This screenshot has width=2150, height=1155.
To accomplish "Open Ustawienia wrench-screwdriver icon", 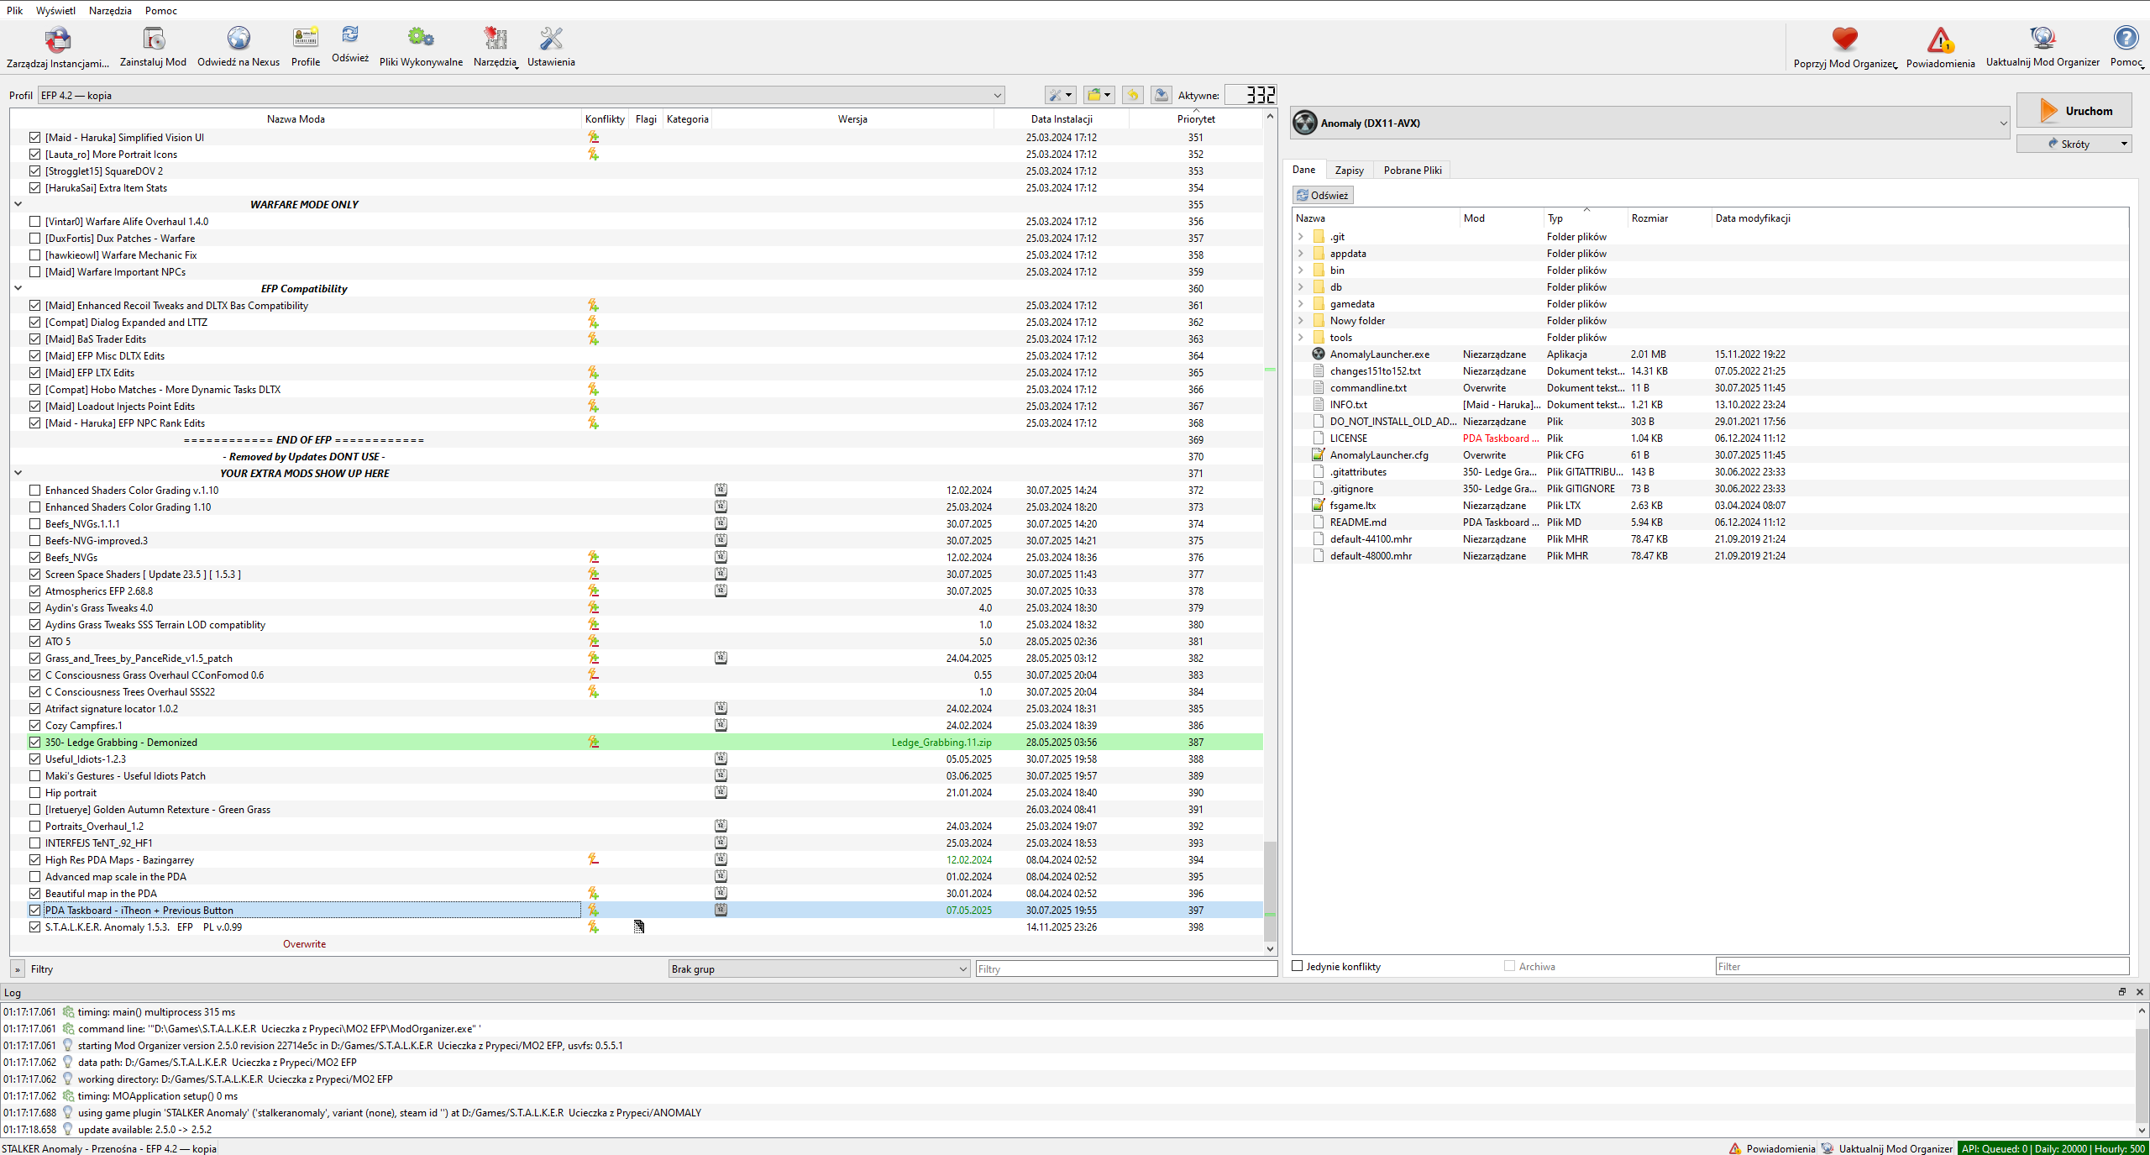I will click(551, 39).
